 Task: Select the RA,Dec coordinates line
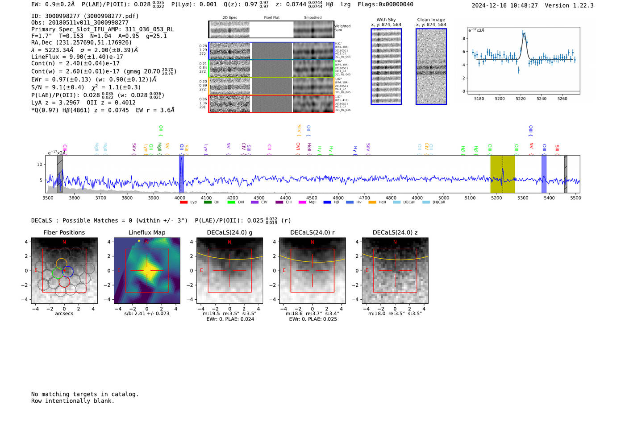[x=82, y=43]
